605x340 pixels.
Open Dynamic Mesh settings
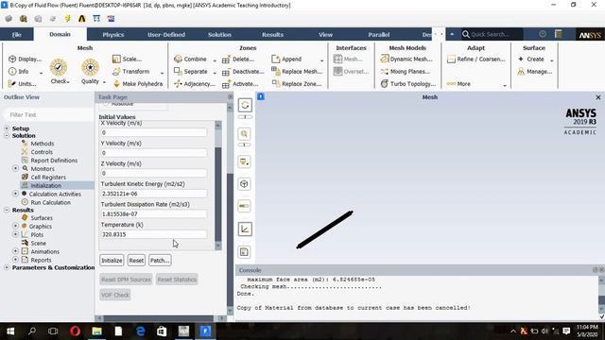click(x=406, y=59)
